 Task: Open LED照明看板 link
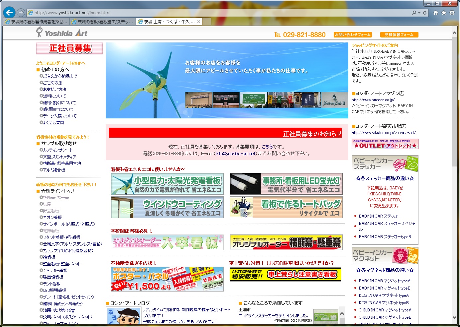[x=55, y=290]
